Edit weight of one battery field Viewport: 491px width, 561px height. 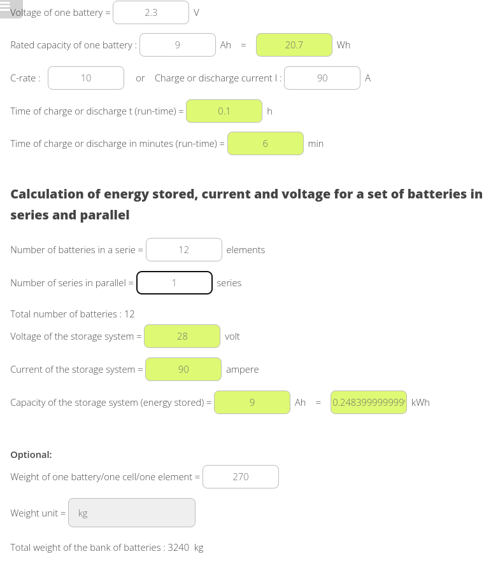241,477
